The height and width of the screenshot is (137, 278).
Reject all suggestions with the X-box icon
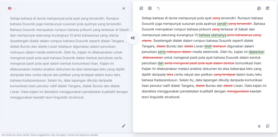[x=150, y=8]
